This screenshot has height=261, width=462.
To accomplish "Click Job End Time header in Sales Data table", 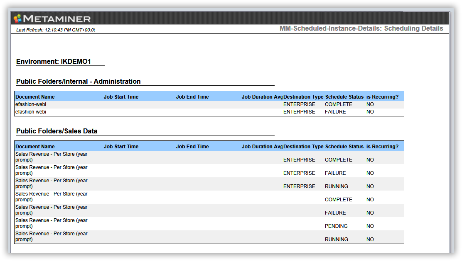I will pos(192,146).
